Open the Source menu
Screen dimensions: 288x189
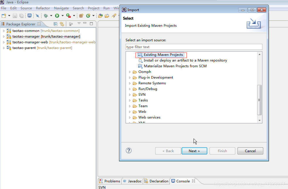[x=26, y=8]
